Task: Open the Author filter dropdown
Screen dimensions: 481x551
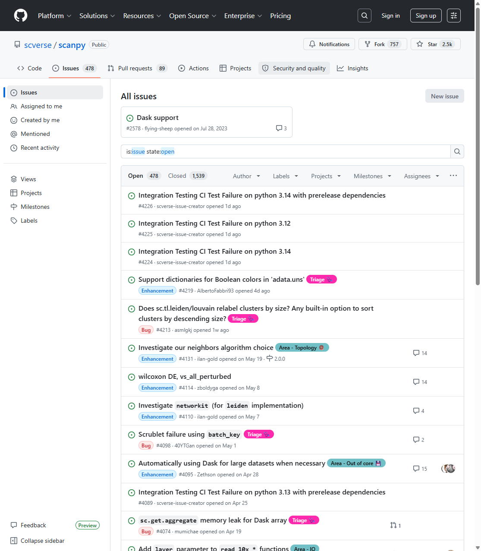Action: 246,176
